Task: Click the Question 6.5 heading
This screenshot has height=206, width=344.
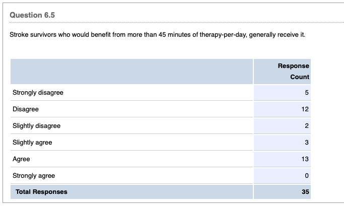Action: tap(32, 15)
